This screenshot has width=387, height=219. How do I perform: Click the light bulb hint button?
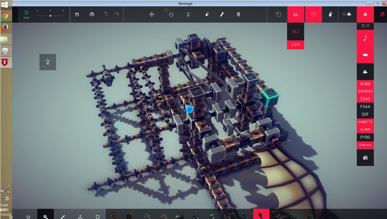point(48,62)
